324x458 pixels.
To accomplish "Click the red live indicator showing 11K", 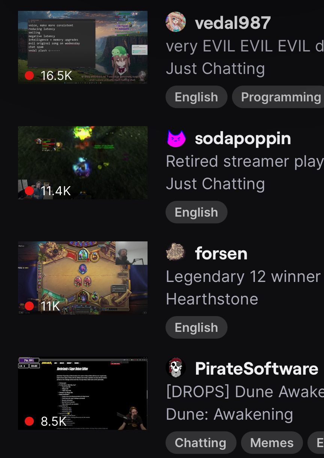I will pyautogui.click(x=29, y=306).
